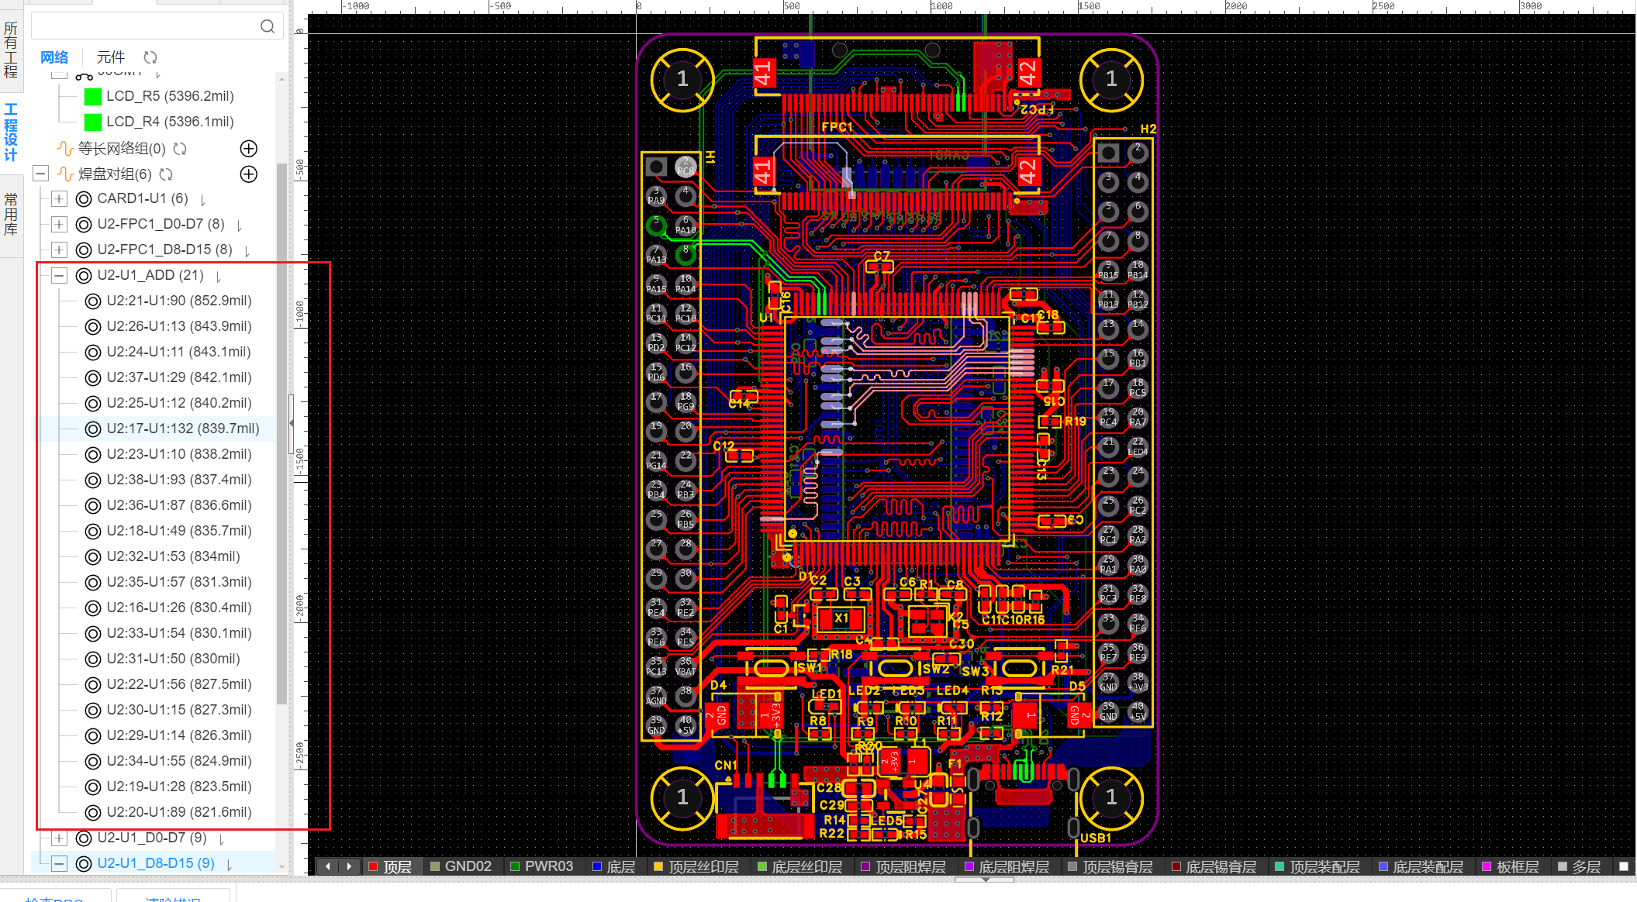Select the GND02 layer tab
The image size is (1637, 902).
(468, 866)
